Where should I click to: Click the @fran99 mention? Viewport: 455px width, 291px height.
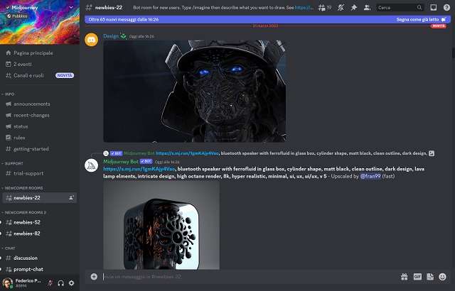(x=370, y=176)
